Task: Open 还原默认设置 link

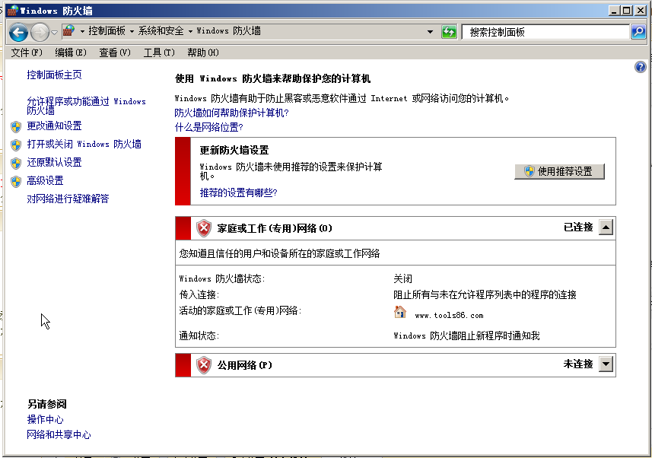Action: (x=54, y=163)
